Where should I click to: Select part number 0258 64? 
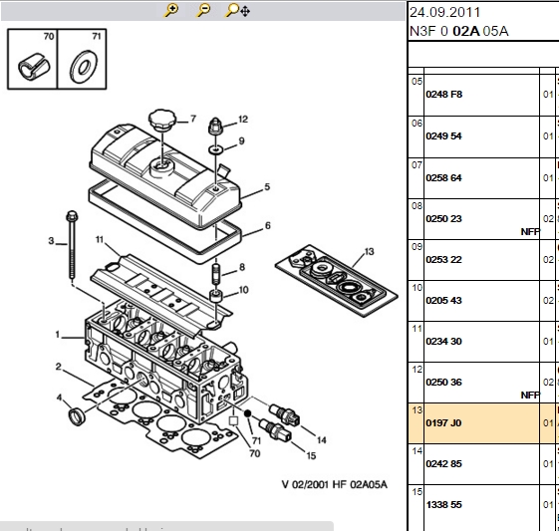click(443, 178)
